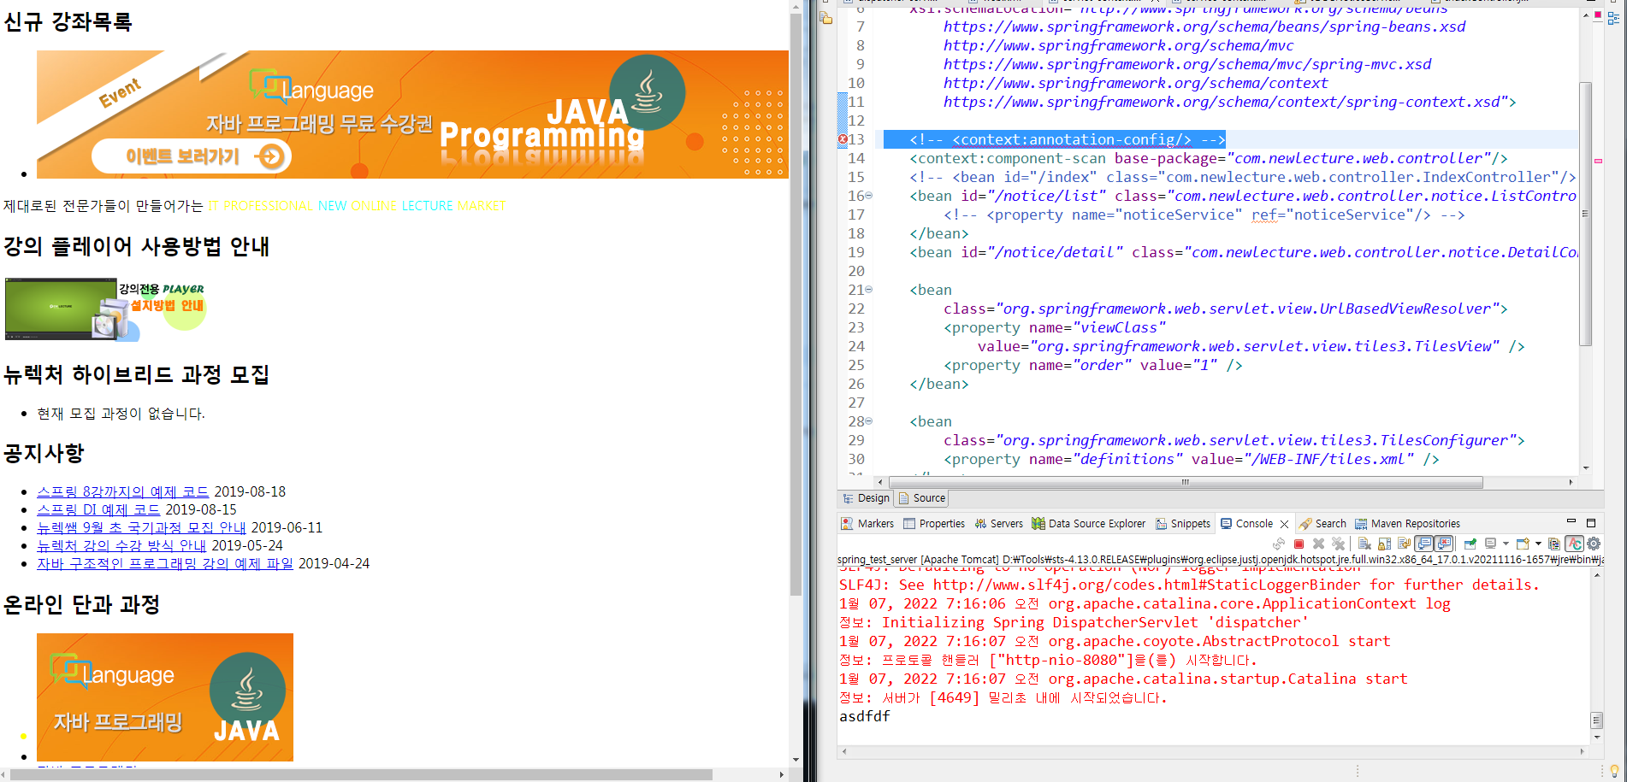
Task: Open 뉴렉쌤 9월 초 국기과정 모집 안내 link
Action: [x=141, y=527]
